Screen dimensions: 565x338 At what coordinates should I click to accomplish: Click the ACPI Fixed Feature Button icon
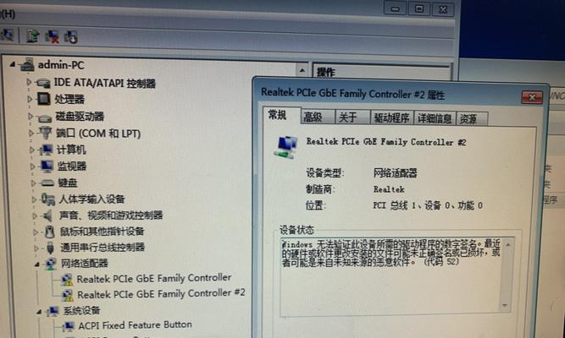(x=69, y=326)
